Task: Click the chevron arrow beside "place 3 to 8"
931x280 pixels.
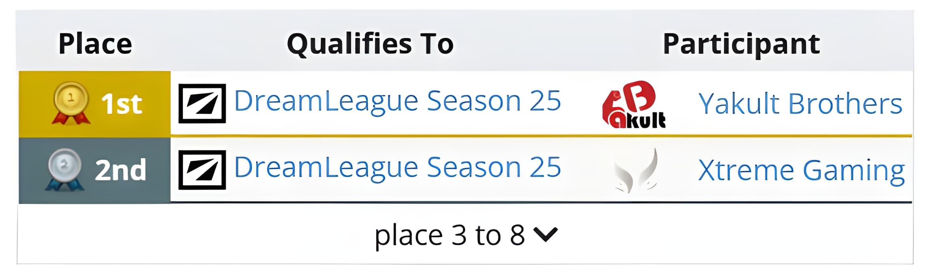Action: tap(545, 234)
